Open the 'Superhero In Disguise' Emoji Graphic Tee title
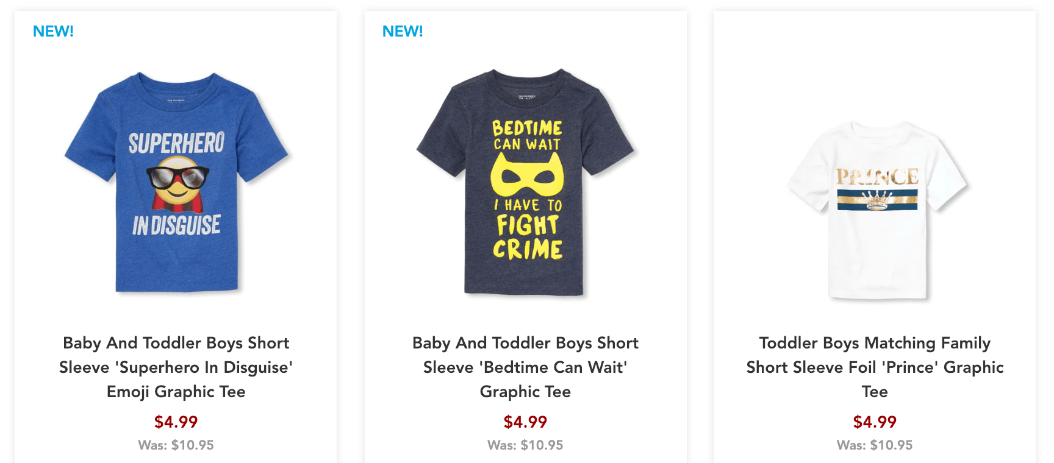Screen dimensions: 1054x463 click(x=176, y=367)
